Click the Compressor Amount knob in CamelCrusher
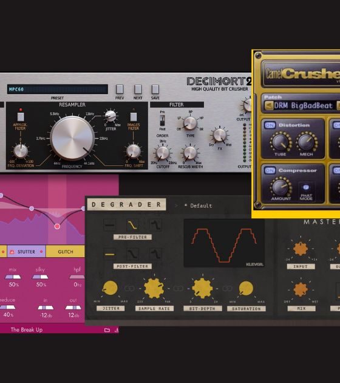This screenshot has width=340, height=383. [280, 187]
